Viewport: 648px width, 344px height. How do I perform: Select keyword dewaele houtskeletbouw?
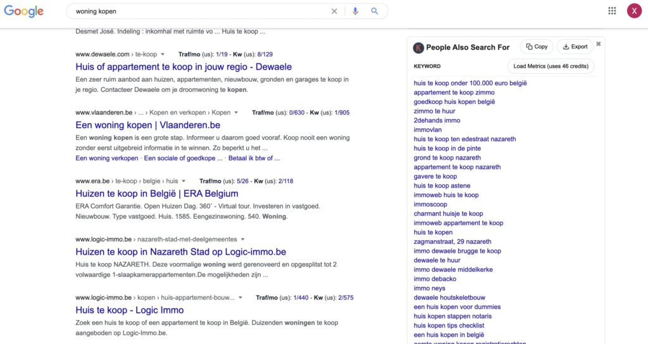(x=449, y=297)
